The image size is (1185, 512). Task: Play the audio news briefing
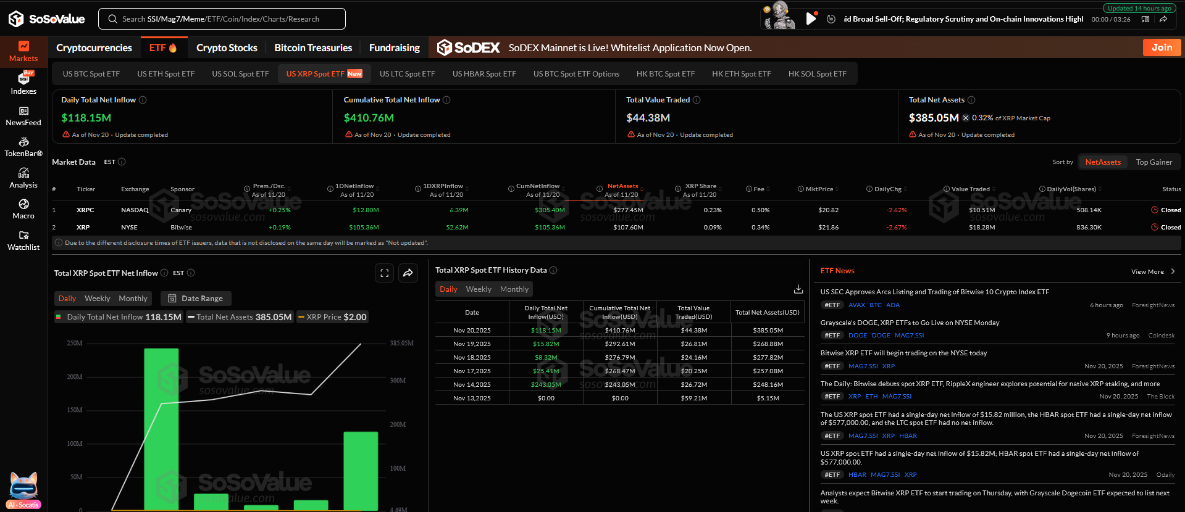point(811,19)
